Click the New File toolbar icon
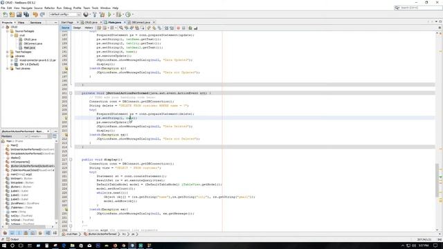 (x=5, y=15)
